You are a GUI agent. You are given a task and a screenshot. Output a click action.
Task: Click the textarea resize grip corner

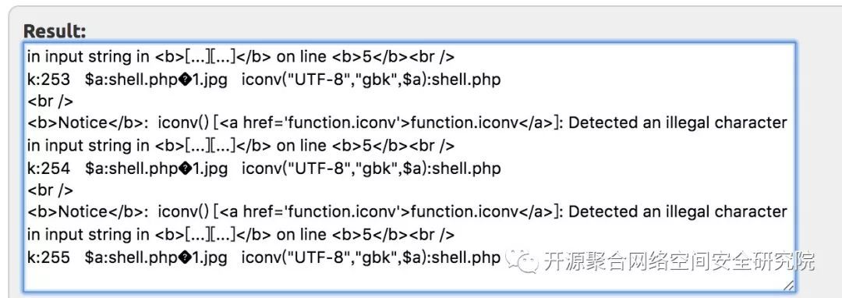(787, 285)
